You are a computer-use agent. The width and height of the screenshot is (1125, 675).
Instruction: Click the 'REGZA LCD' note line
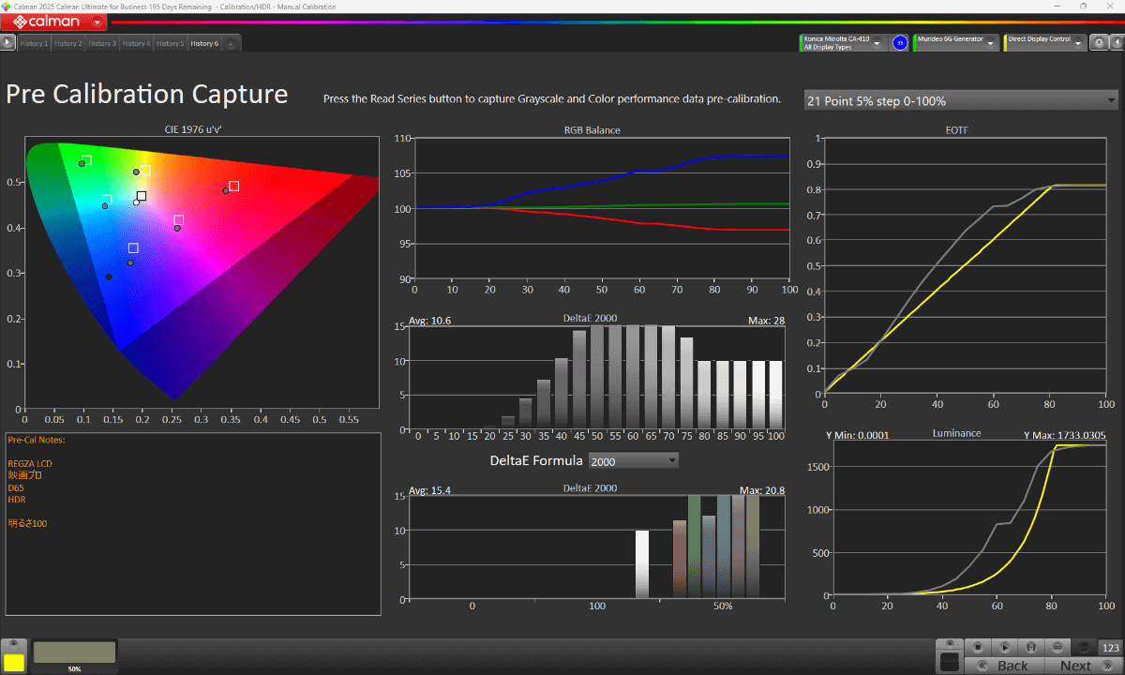pos(30,464)
